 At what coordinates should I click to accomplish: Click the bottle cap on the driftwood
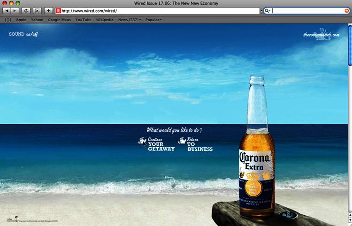[288, 215]
